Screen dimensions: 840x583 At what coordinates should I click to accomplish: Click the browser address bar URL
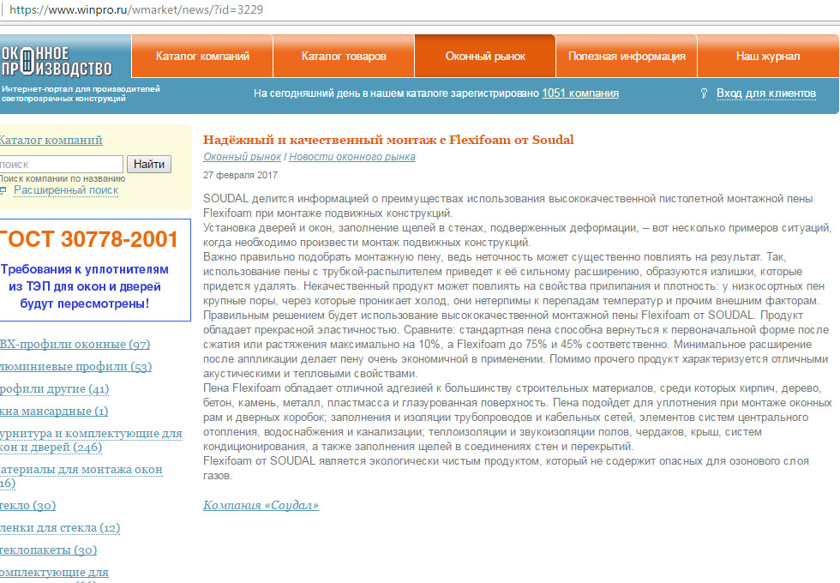point(136,9)
